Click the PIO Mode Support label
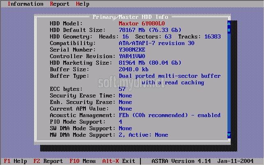This screenshot has width=264, height=165. pyautogui.click(x=78, y=122)
